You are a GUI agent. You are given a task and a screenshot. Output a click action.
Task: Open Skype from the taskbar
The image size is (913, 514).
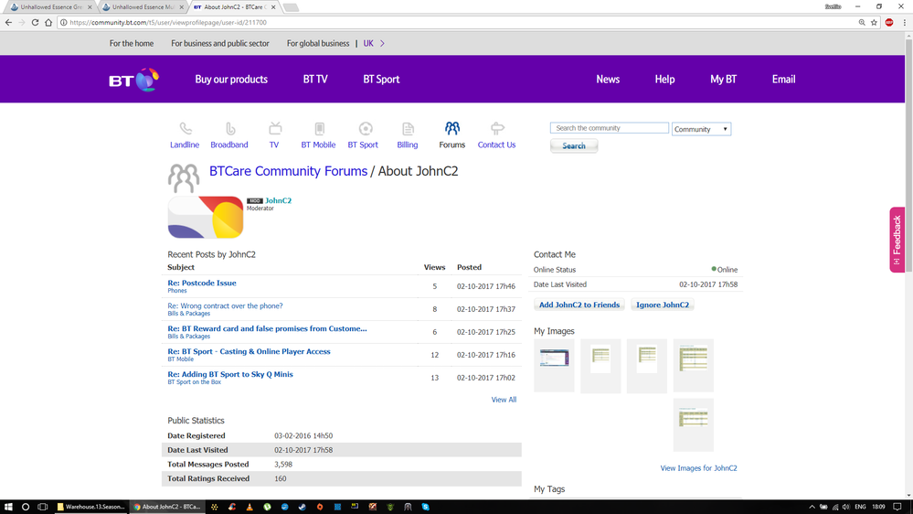tap(425, 507)
